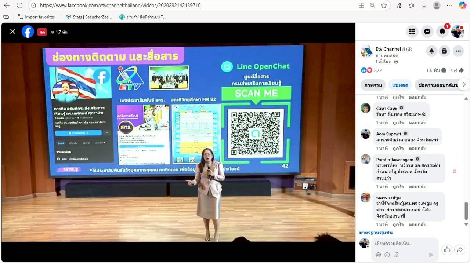Switch to the ภาพรวม tab
The height and width of the screenshot is (263, 470).
click(x=373, y=85)
